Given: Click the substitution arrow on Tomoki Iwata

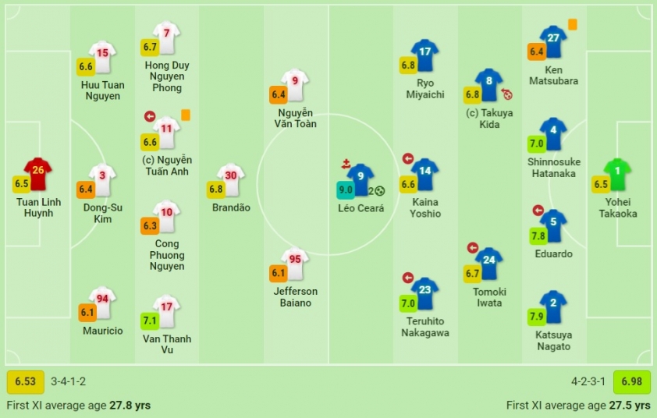Looking at the screenshot, I should point(473,247).
